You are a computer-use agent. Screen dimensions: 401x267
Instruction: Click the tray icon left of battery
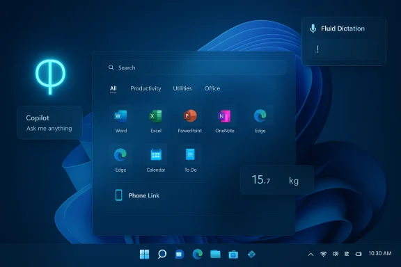(x=347, y=254)
